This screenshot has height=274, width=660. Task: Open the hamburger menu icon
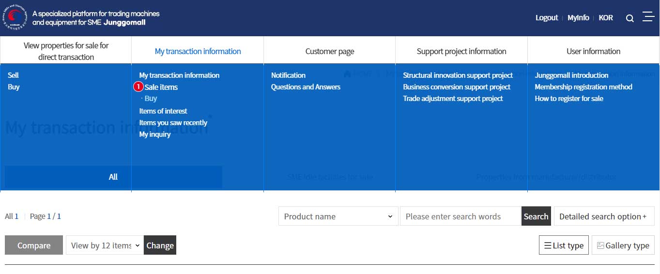(x=648, y=17)
